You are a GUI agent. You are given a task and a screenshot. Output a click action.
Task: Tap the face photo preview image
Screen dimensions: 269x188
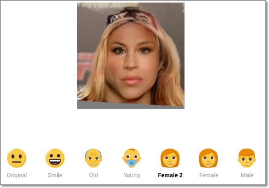pyautogui.click(x=131, y=56)
